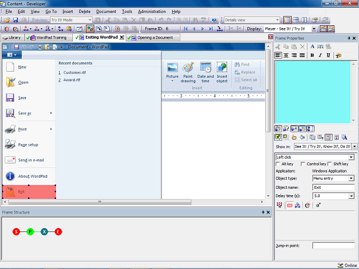
Task: Justify the bubble text
Action: (x=302, y=55)
